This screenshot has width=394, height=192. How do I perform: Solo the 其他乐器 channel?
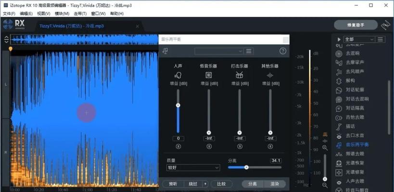point(270,146)
